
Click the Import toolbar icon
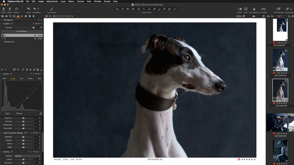coord(4,9)
